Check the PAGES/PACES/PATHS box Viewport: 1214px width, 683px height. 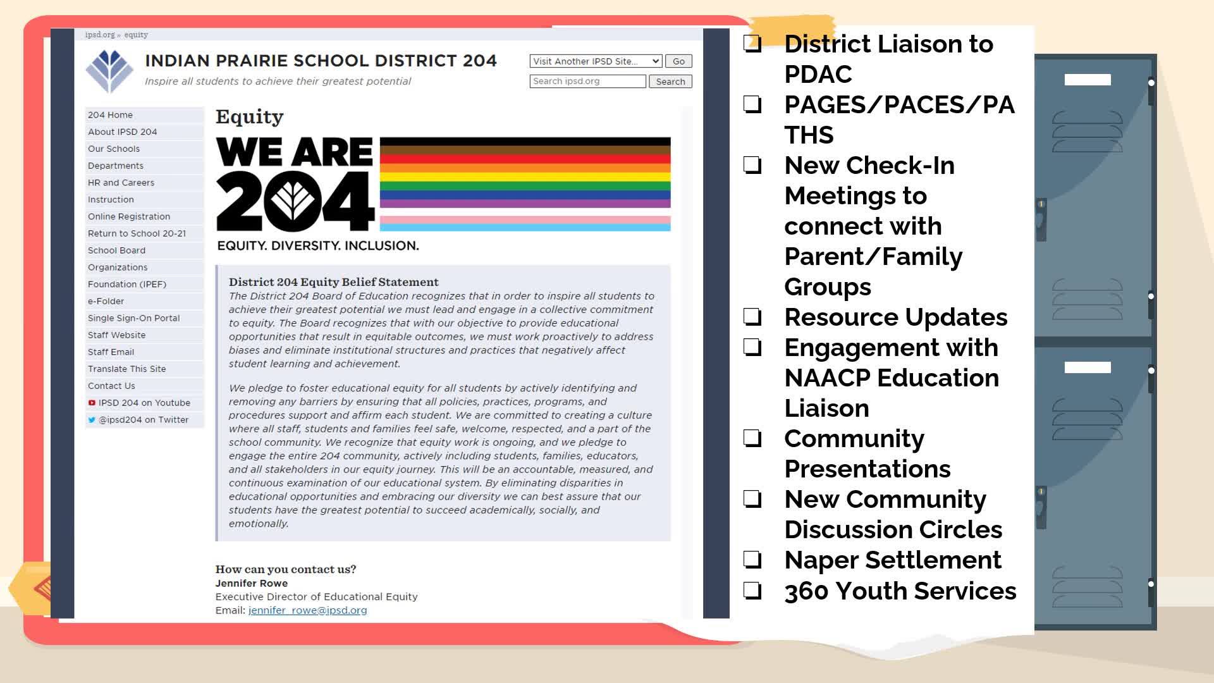click(x=752, y=104)
